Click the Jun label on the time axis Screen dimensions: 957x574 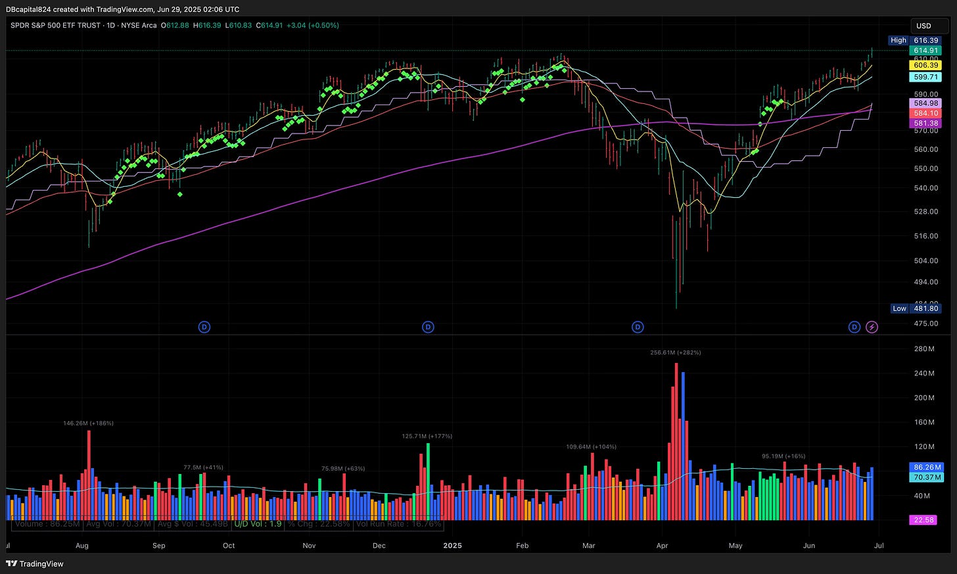pos(809,546)
